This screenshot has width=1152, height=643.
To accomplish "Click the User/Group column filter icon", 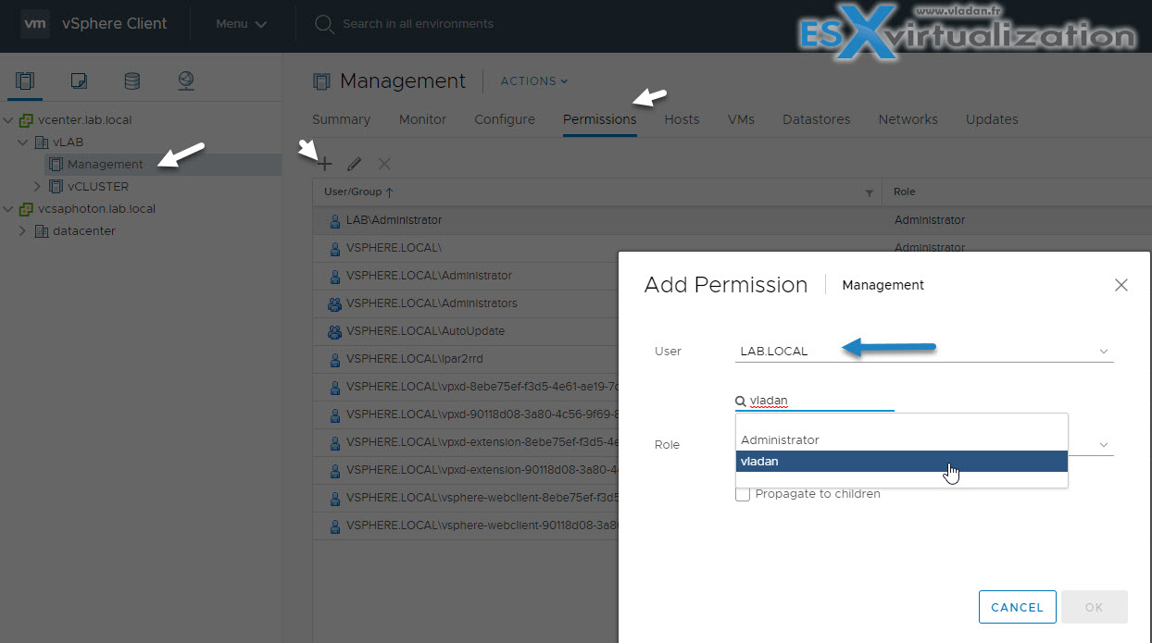I will point(869,192).
